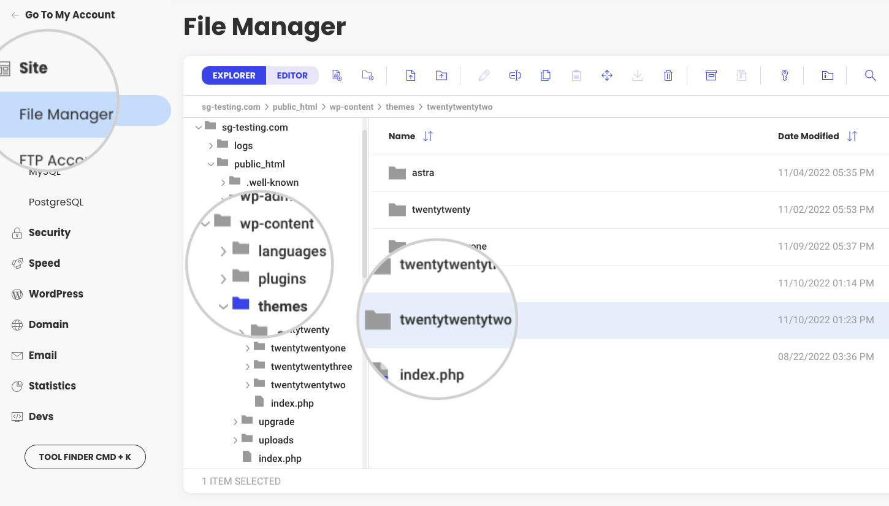The height and width of the screenshot is (506, 889).
Task: Open the Email sidebar menu
Action: [43, 355]
